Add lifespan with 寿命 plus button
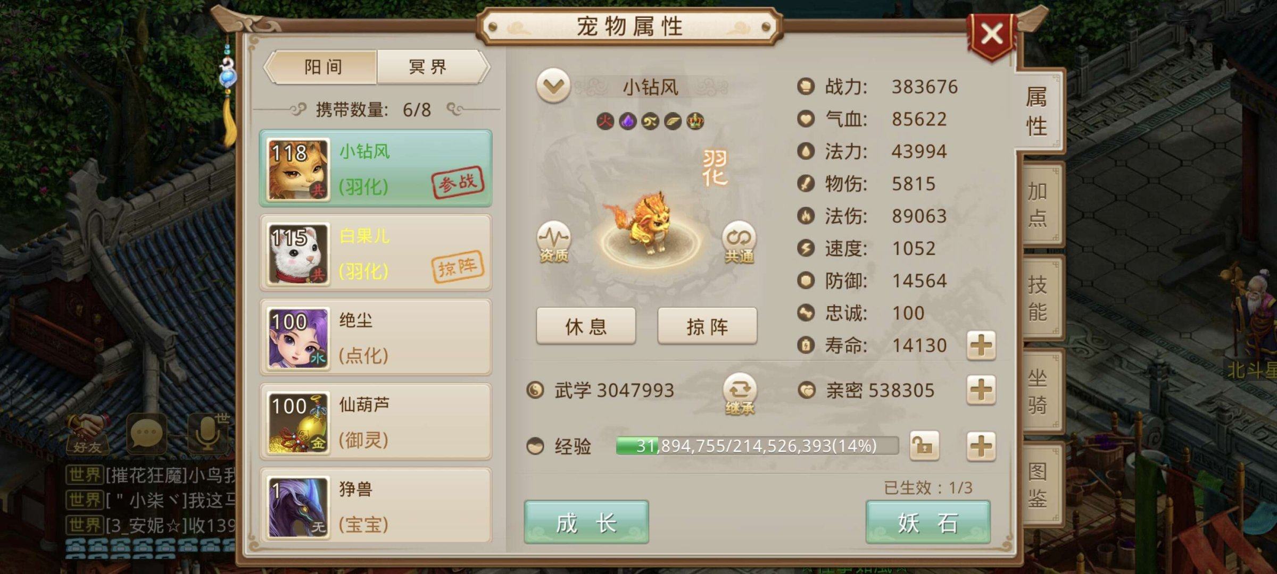Image resolution: width=1277 pixels, height=574 pixels. (981, 345)
